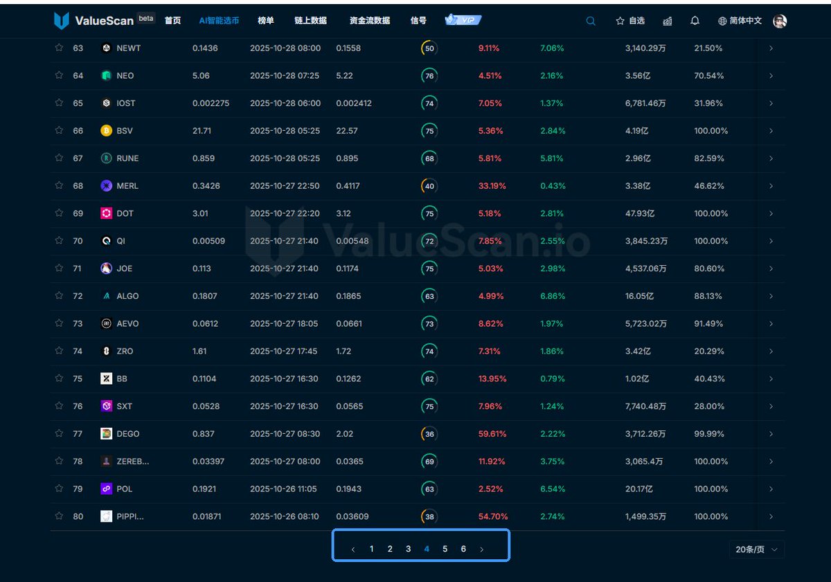Add ALGO to watchlist with star
Image resolution: width=831 pixels, height=582 pixels.
click(59, 295)
